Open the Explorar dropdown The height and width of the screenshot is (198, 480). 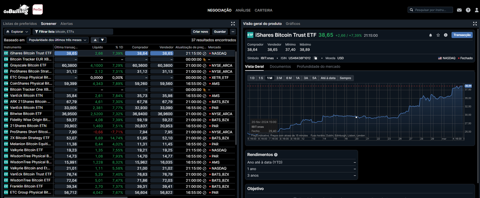[17, 32]
